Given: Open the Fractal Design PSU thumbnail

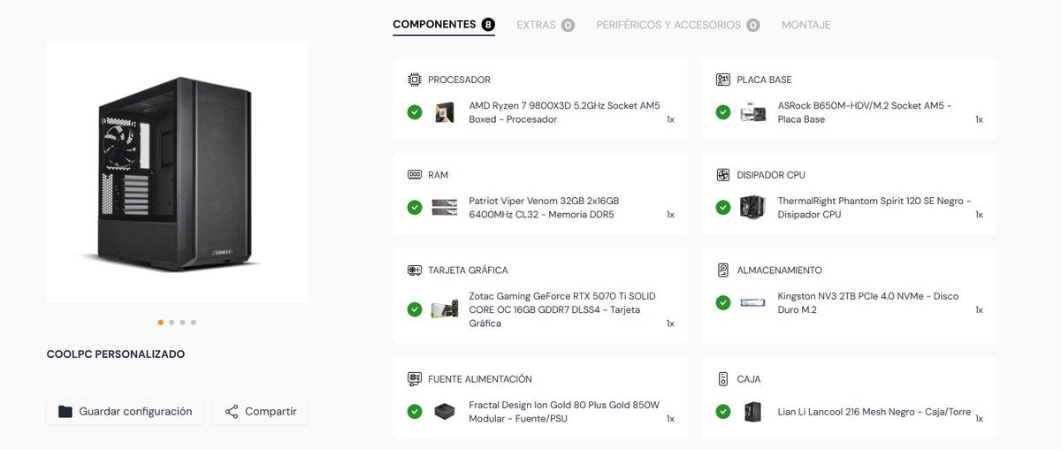Looking at the screenshot, I should point(445,412).
